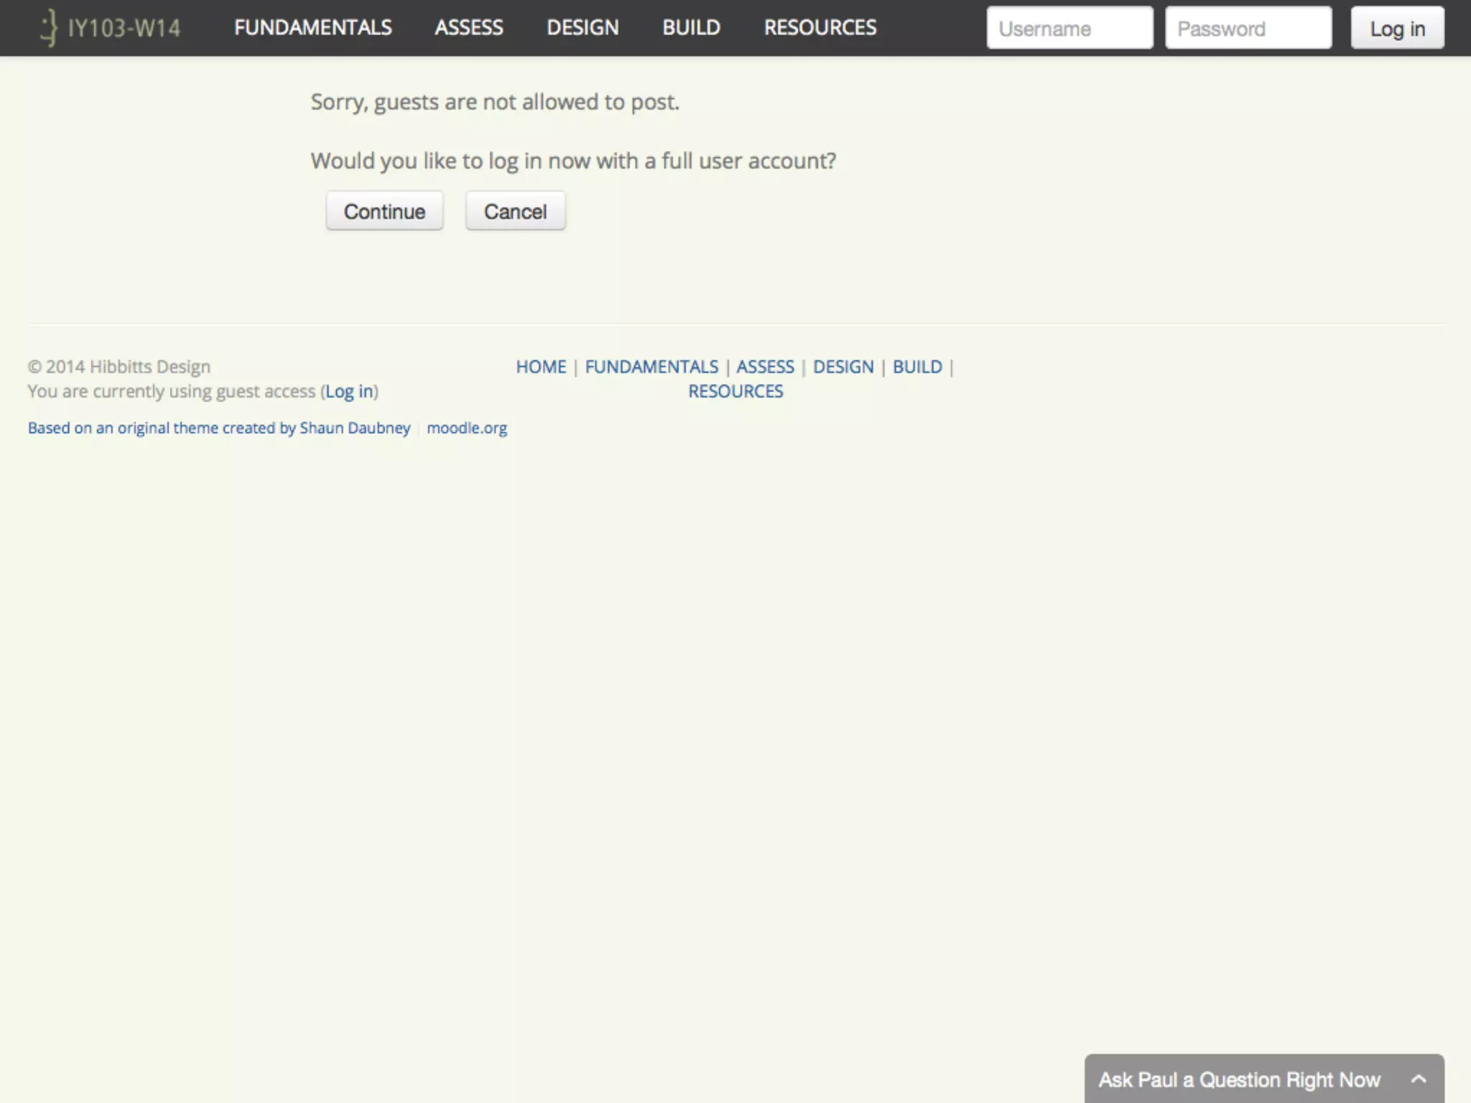
Task: Open the BUILD top navigation menu
Action: coord(690,28)
